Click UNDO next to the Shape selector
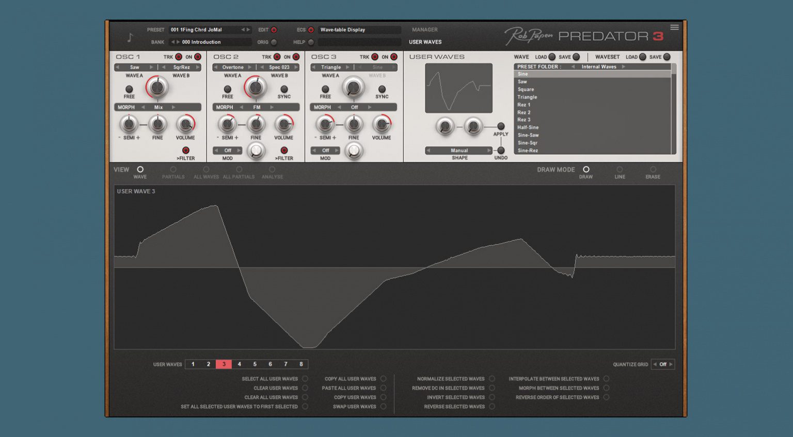 [500, 150]
